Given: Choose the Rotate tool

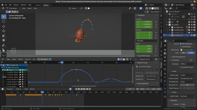Looking at the screenshot, I should (x=4, y=31).
